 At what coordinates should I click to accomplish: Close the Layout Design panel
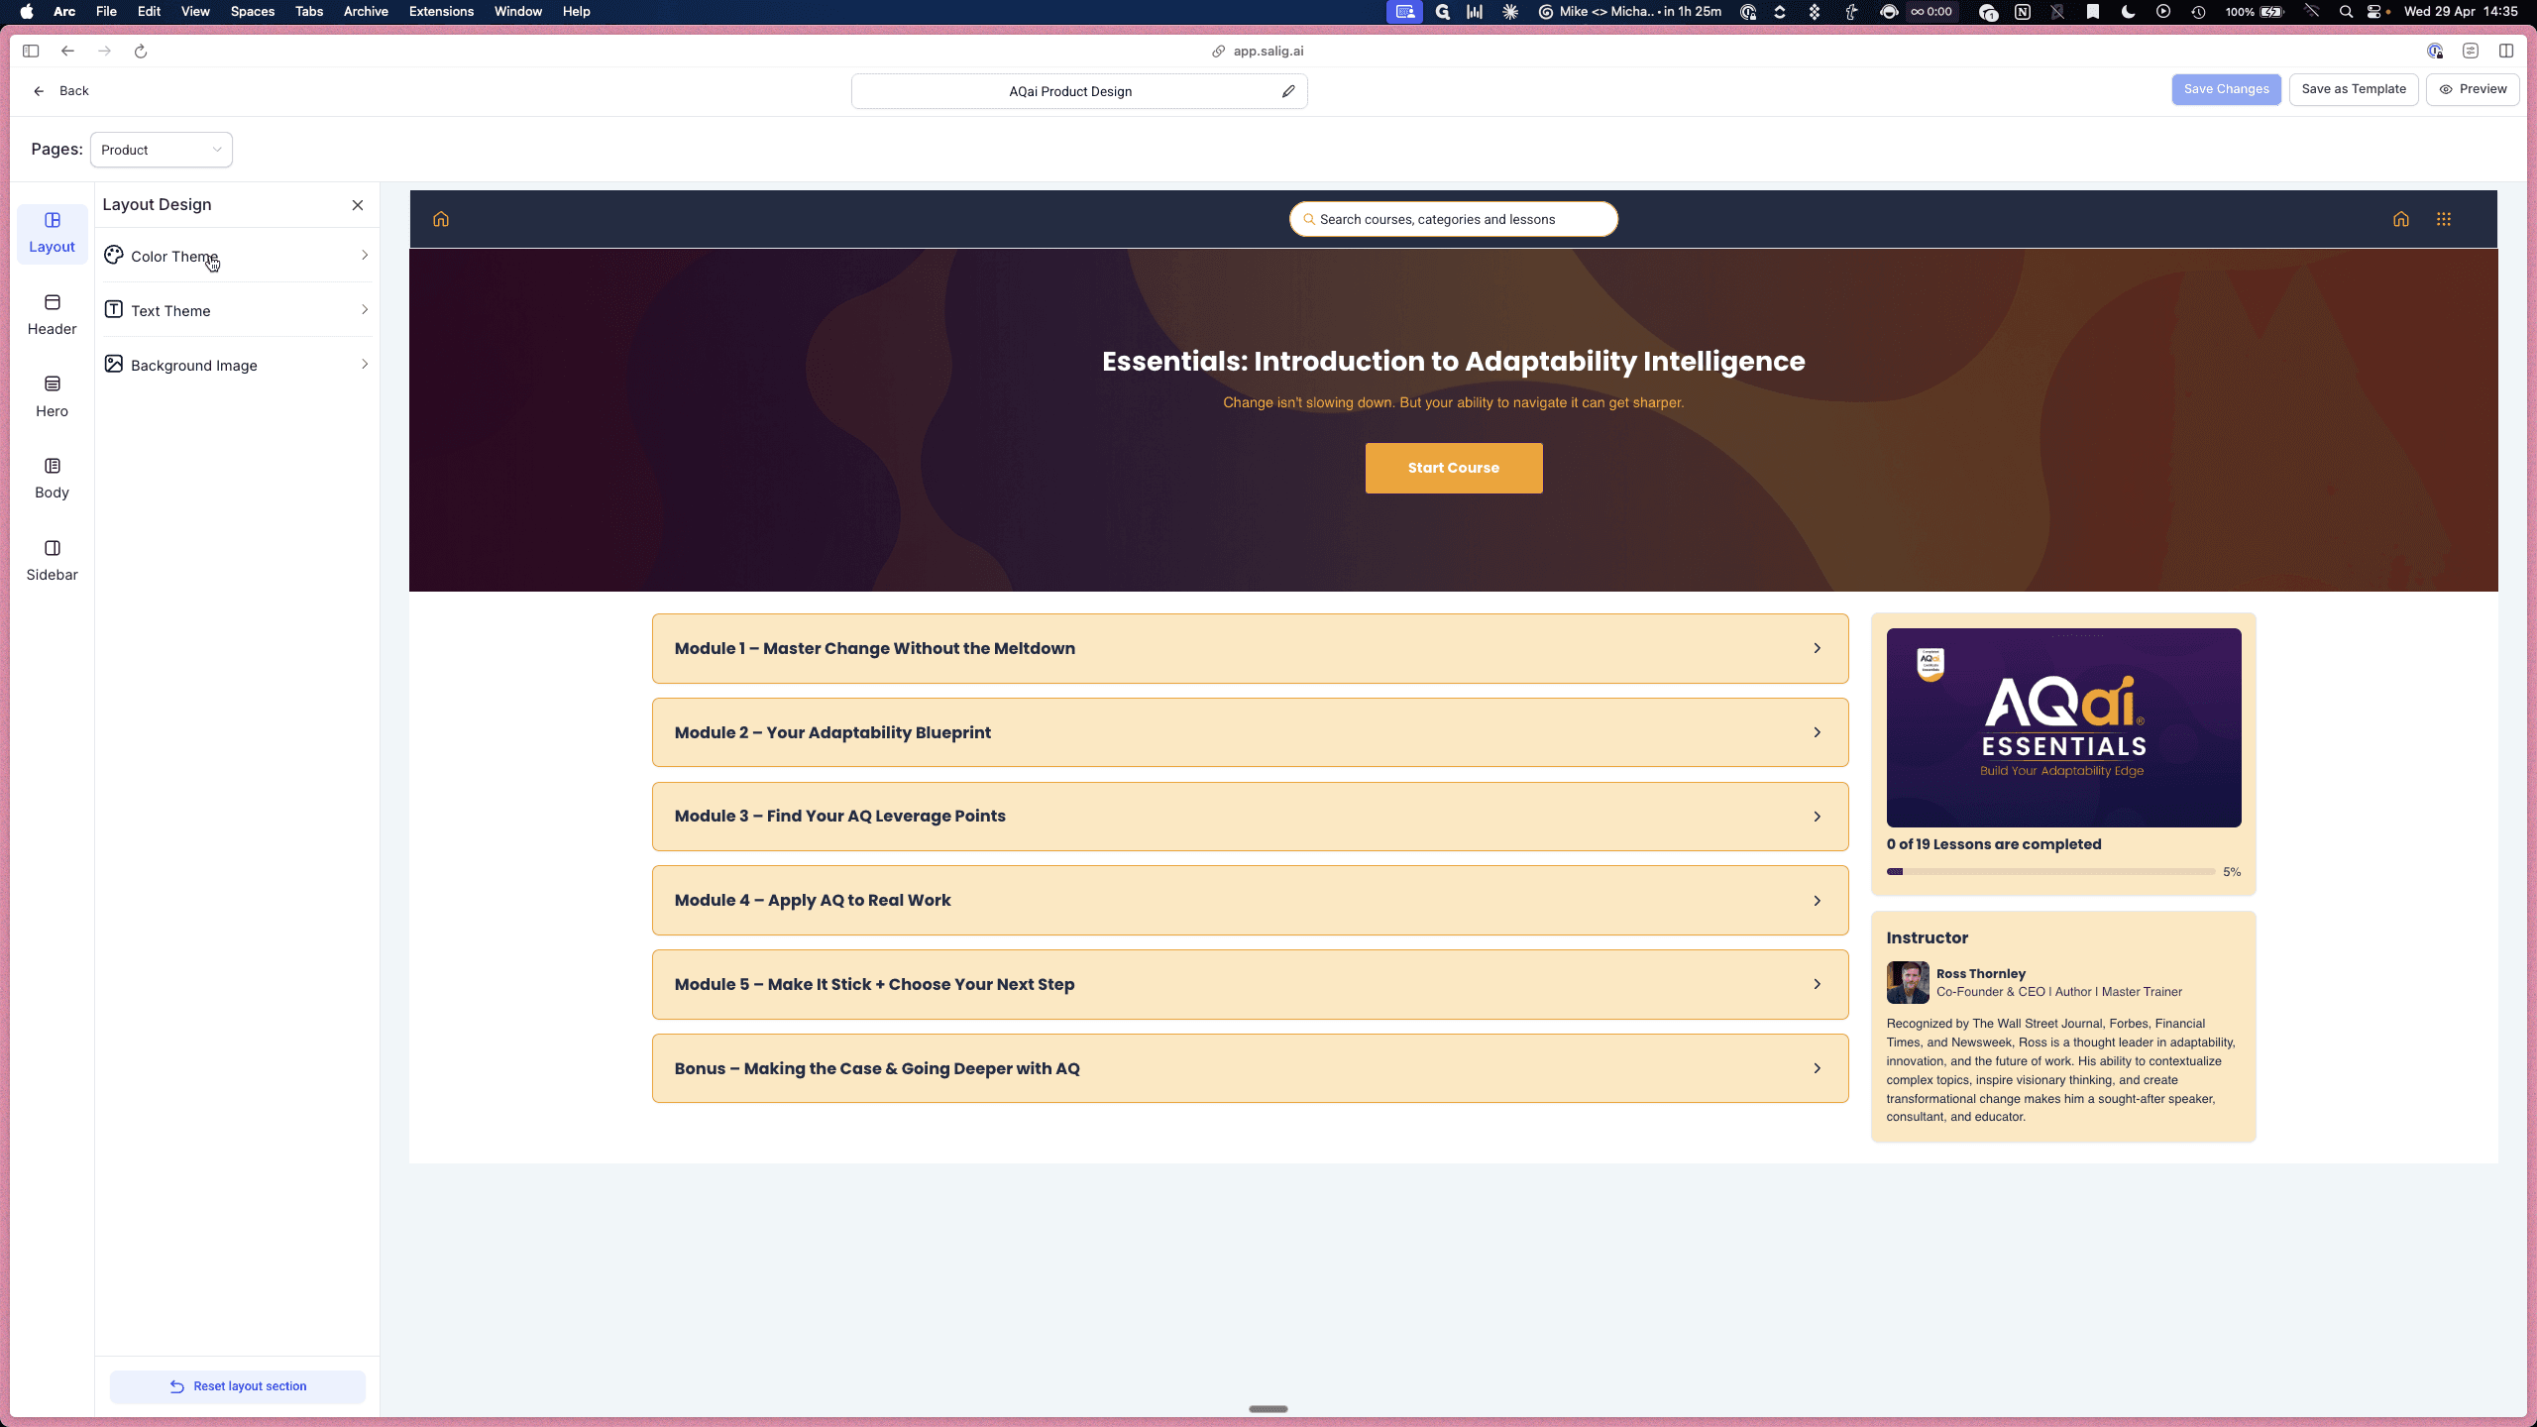pos(358,205)
